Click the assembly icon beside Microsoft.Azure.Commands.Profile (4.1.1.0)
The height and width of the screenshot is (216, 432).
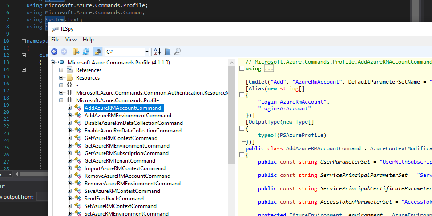[x=61, y=63]
